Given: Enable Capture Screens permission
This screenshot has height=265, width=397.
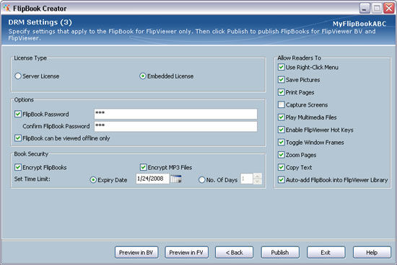Looking at the screenshot, I should click(281, 104).
